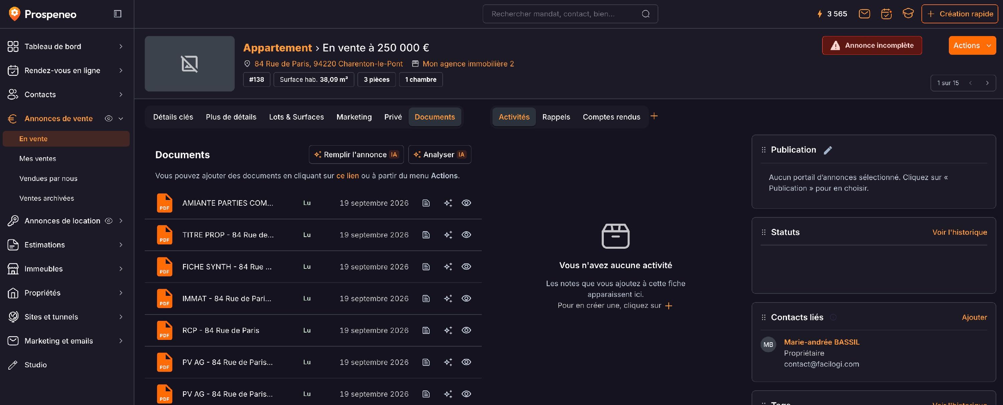
Task: Toggle eye icon next to Annonces de vente
Action: [x=109, y=119]
